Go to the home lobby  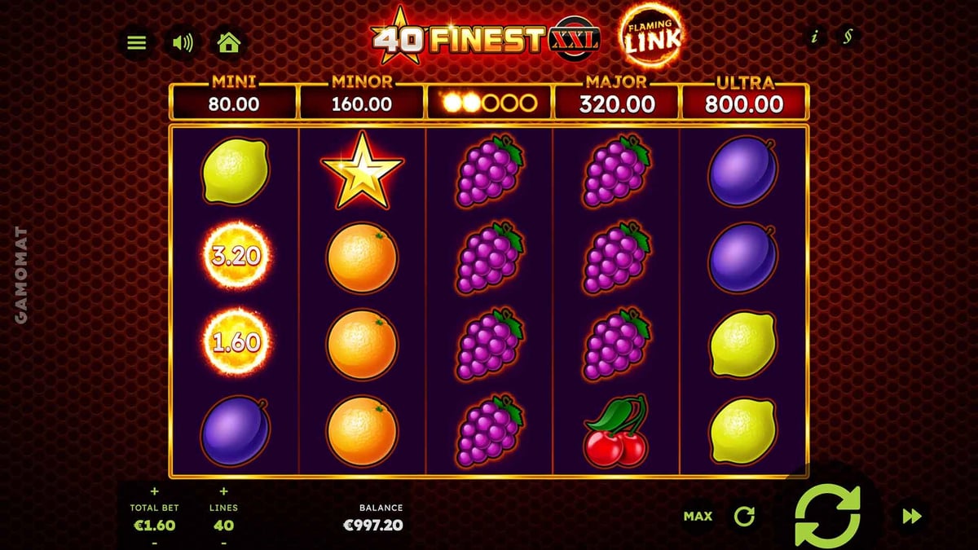click(229, 42)
